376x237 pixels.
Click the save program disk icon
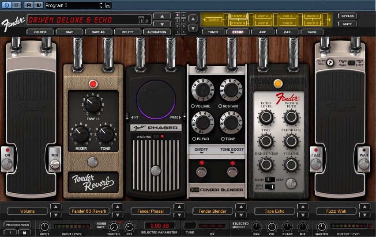point(108,5)
